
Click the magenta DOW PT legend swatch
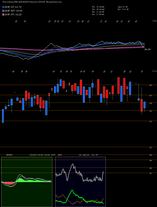[x=3, y=14]
